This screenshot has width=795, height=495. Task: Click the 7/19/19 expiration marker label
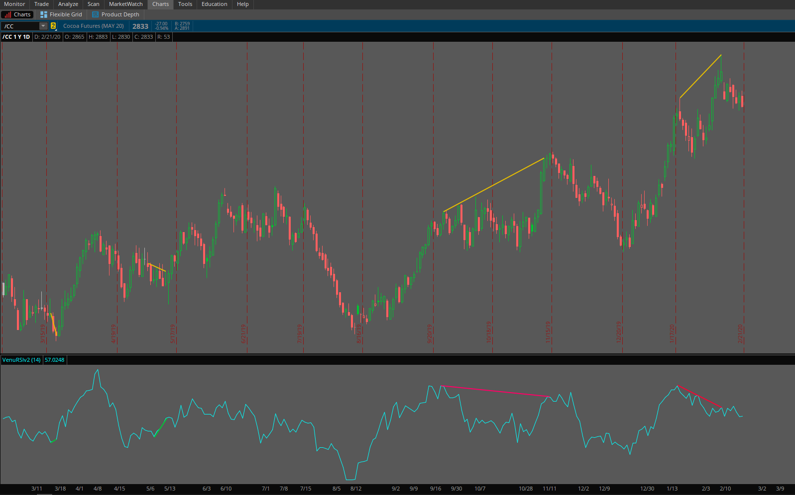300,333
